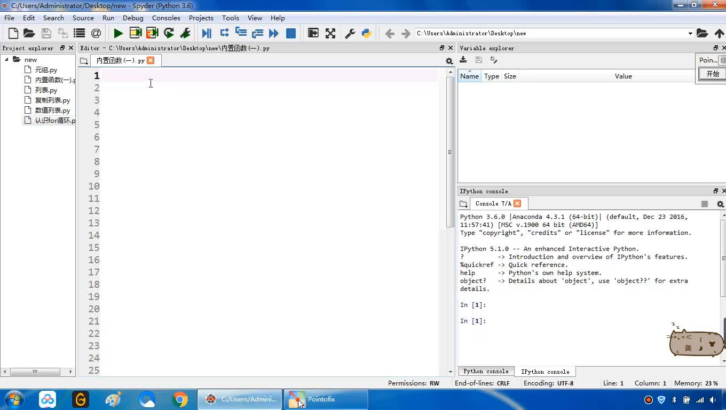Click the Open file folder icon

pyautogui.click(x=29, y=33)
